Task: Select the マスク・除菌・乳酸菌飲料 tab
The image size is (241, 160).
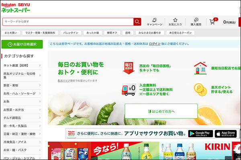Action: click(40, 33)
